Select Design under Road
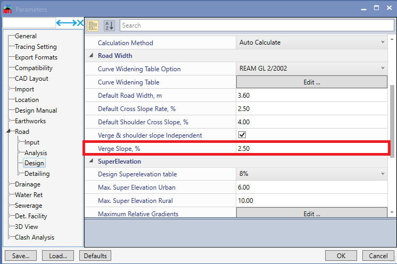397x264 pixels. click(34, 163)
